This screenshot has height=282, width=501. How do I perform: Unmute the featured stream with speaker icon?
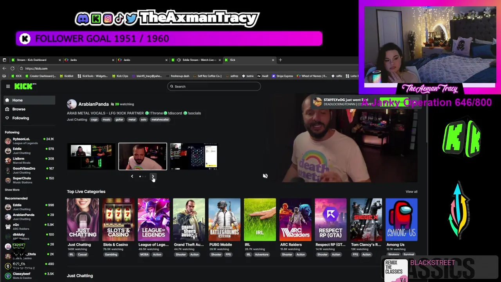(x=265, y=176)
